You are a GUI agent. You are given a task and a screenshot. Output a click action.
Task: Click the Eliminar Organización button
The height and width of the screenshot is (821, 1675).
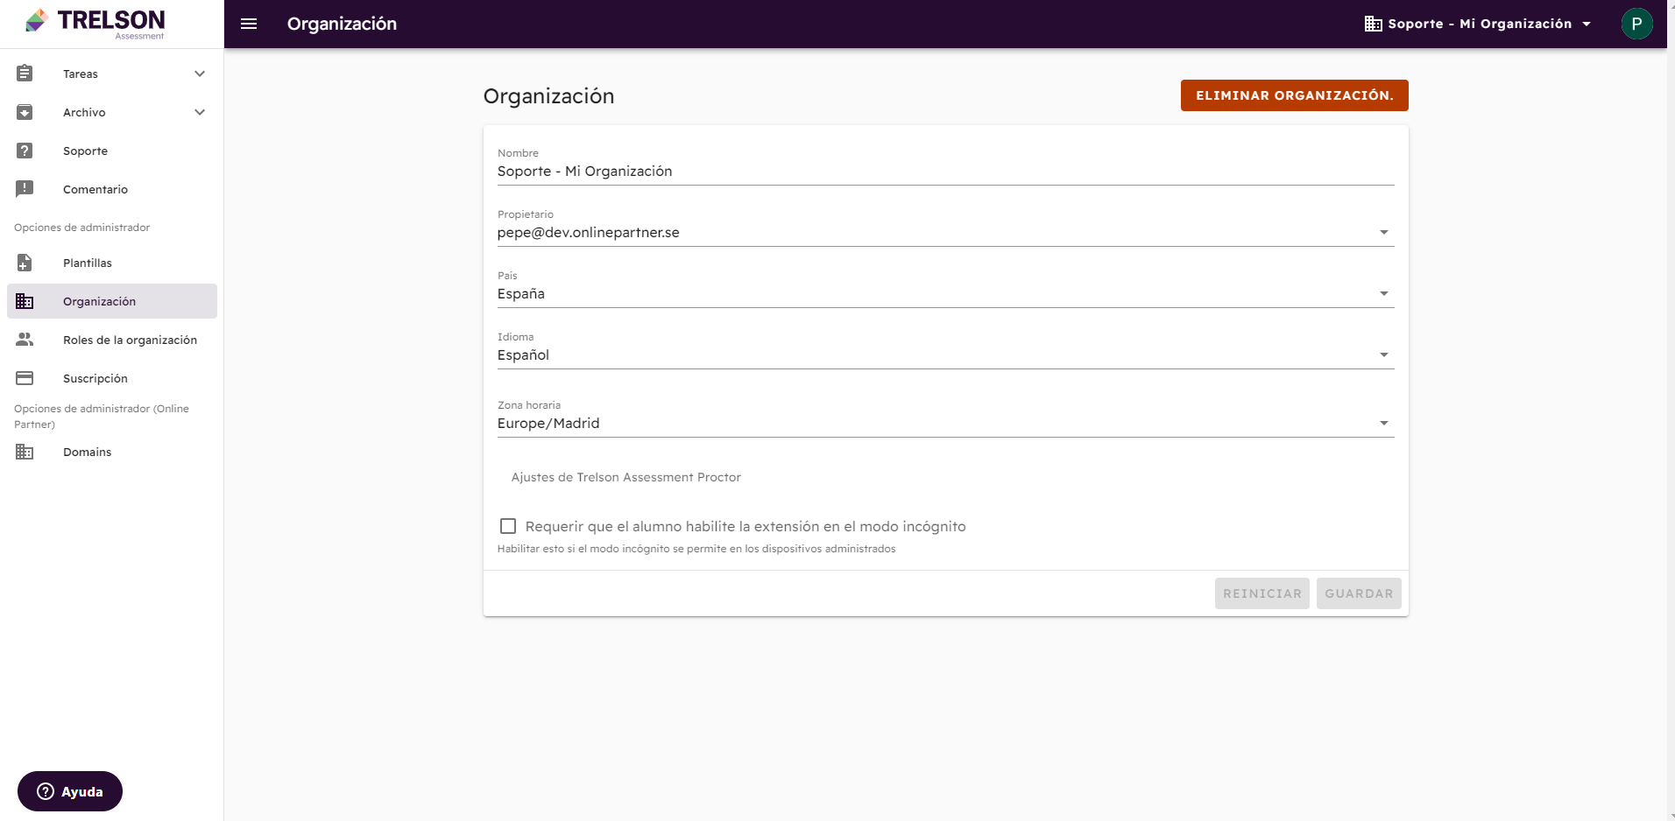[1294, 95]
